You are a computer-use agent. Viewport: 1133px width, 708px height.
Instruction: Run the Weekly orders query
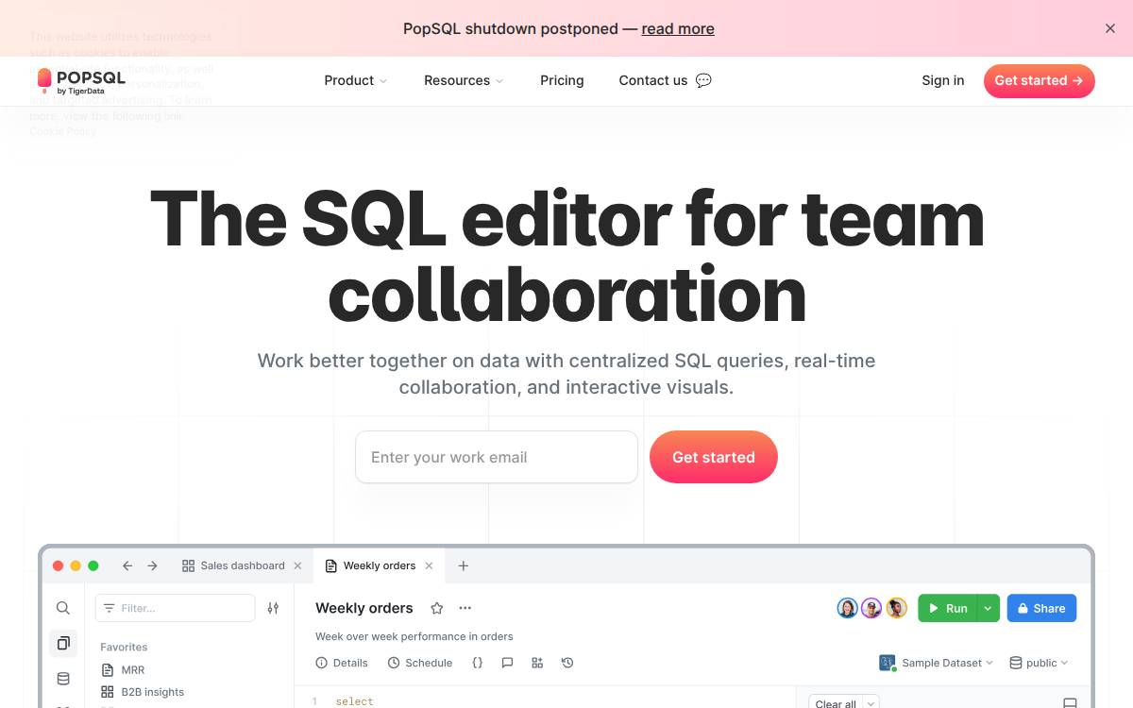point(947,608)
